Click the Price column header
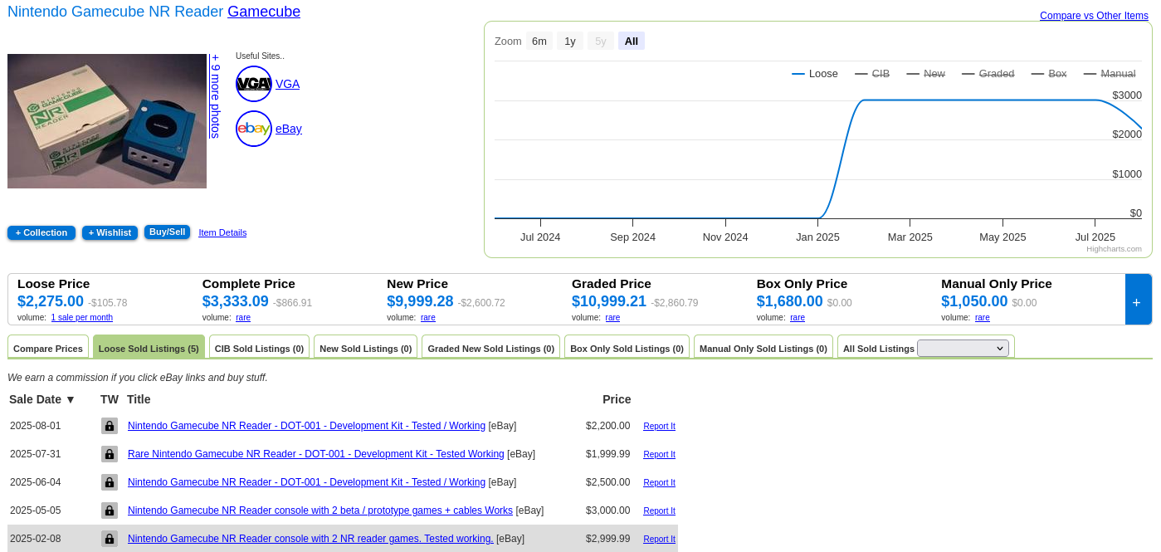The height and width of the screenshot is (552, 1161). pos(617,399)
